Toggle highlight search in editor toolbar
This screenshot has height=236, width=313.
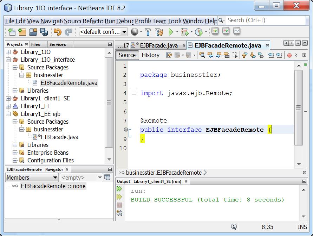click(226, 55)
